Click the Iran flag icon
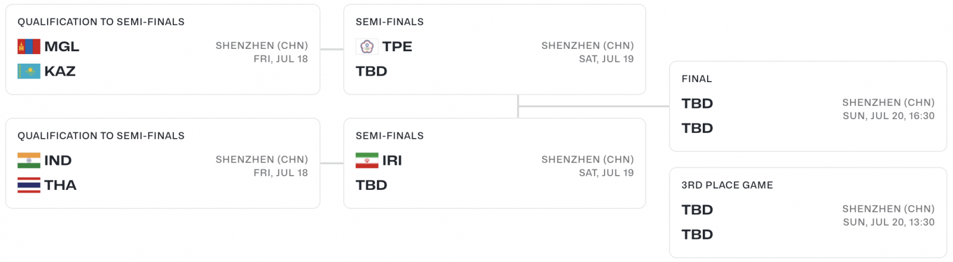The width and height of the screenshot is (953, 262). pyautogui.click(x=367, y=161)
